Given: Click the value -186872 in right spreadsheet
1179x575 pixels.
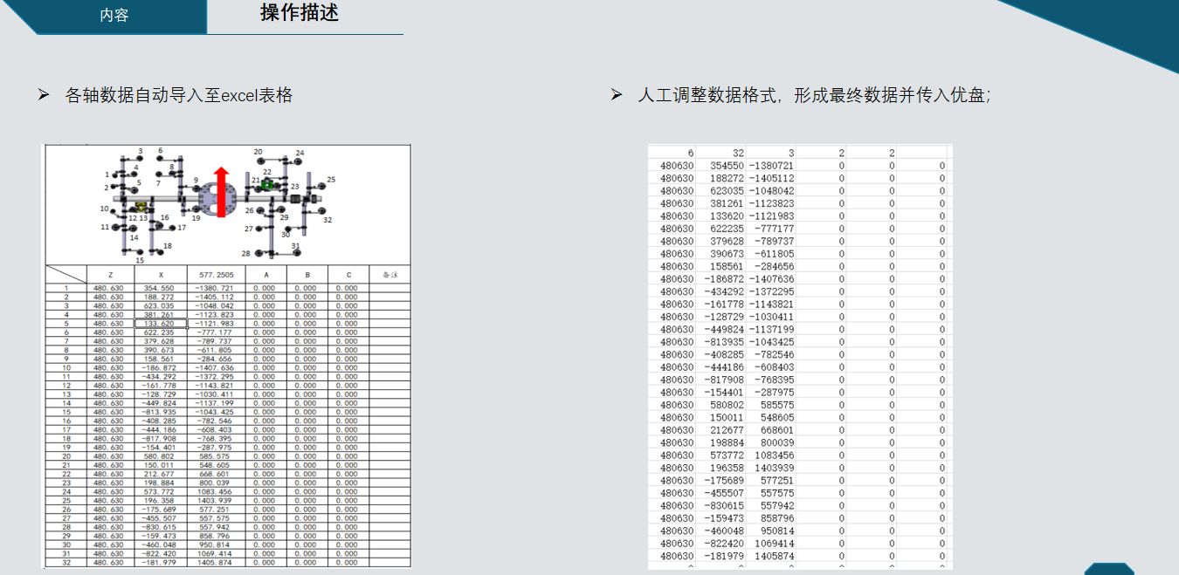Looking at the screenshot, I should 725,279.
